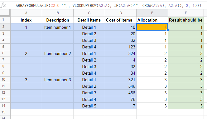The image size is (207, 119).
Task: Select Index cell containing 2
Action: click(26, 53)
